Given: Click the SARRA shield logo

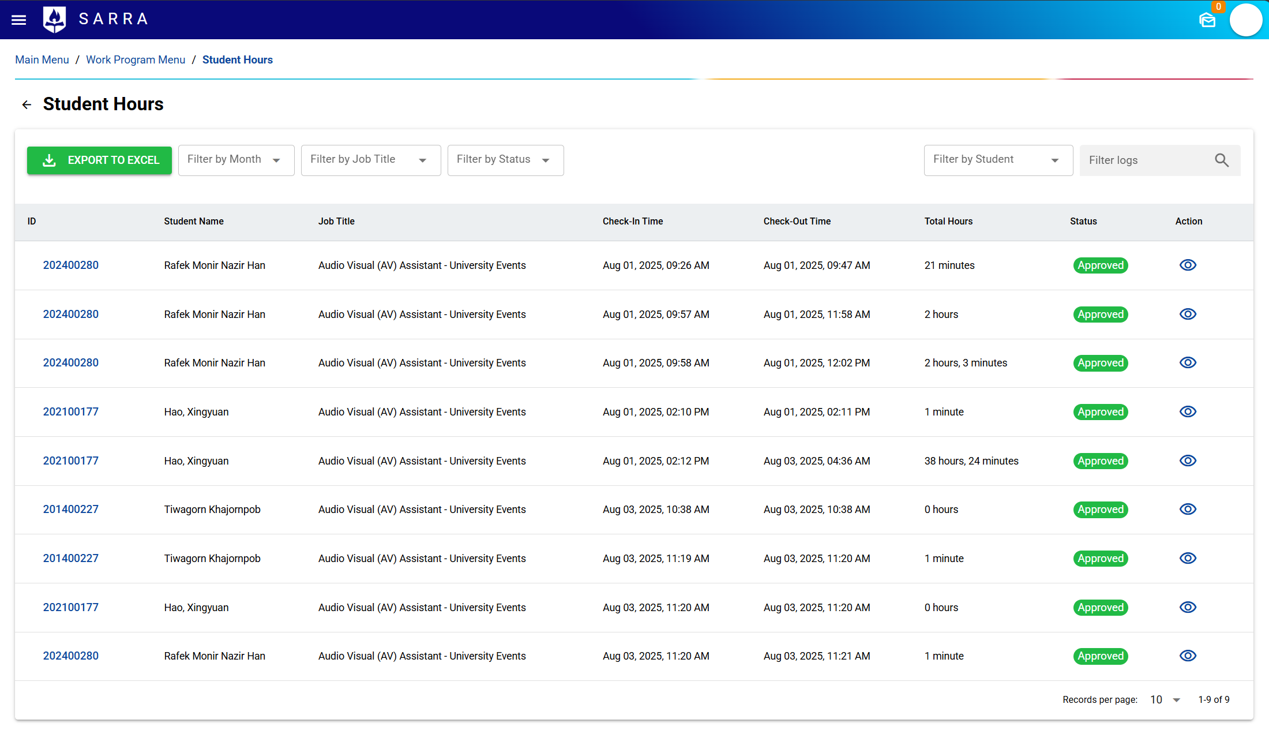Looking at the screenshot, I should (x=55, y=20).
